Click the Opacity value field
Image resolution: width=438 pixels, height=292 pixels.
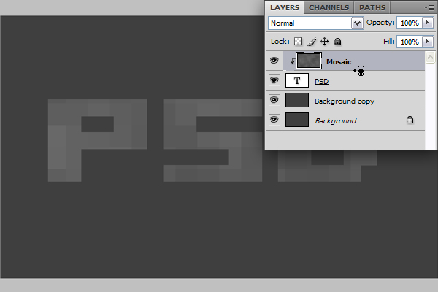coord(410,23)
